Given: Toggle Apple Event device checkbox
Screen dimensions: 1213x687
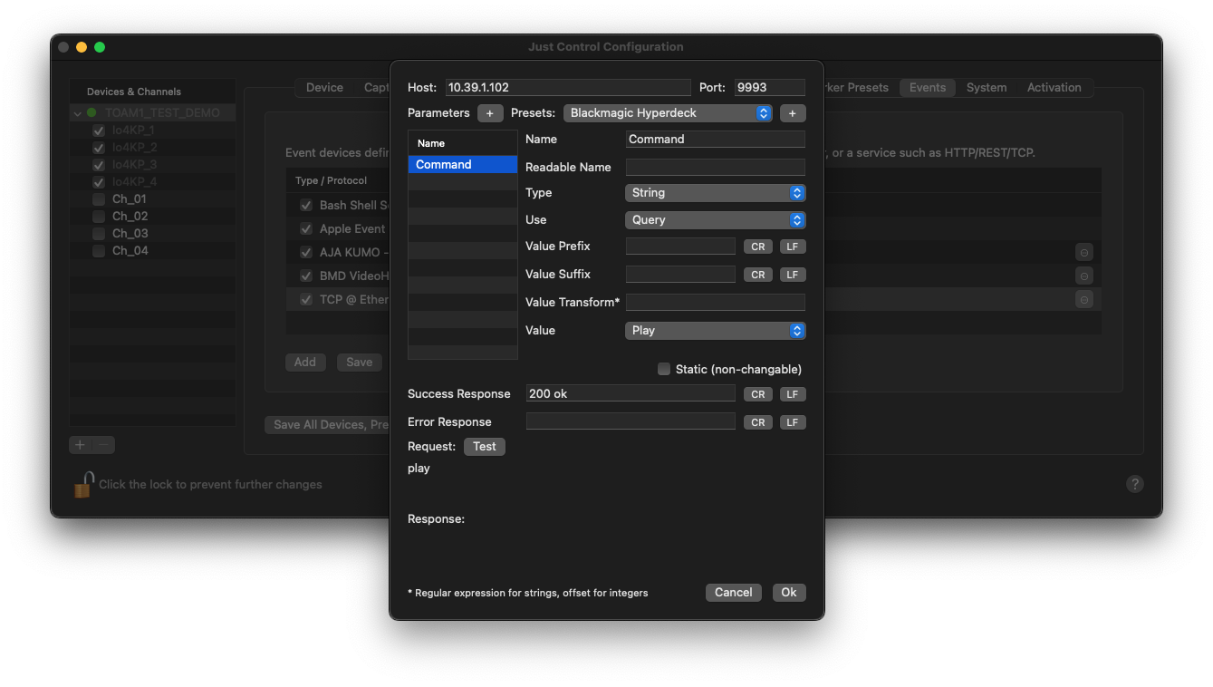Looking at the screenshot, I should pyautogui.click(x=306, y=229).
